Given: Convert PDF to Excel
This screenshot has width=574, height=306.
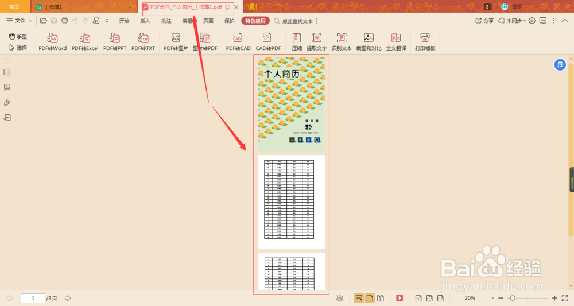Looking at the screenshot, I should click(x=85, y=42).
